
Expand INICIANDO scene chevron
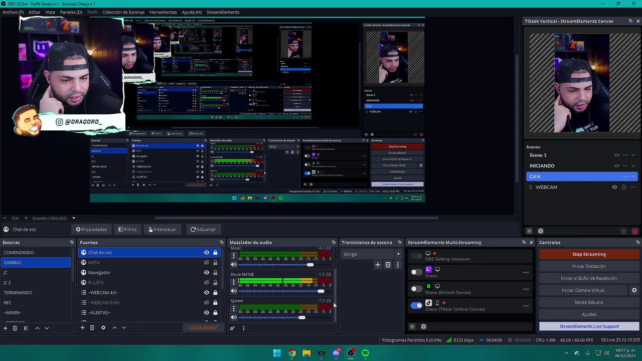coord(633,166)
